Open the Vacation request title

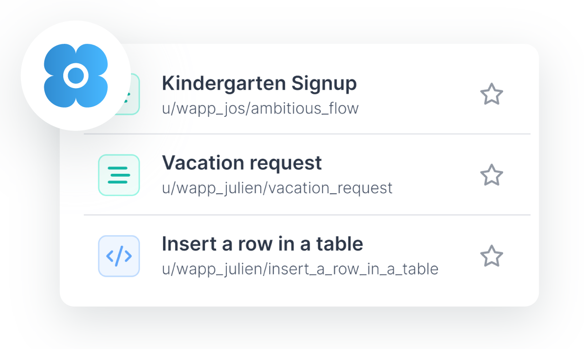(242, 163)
